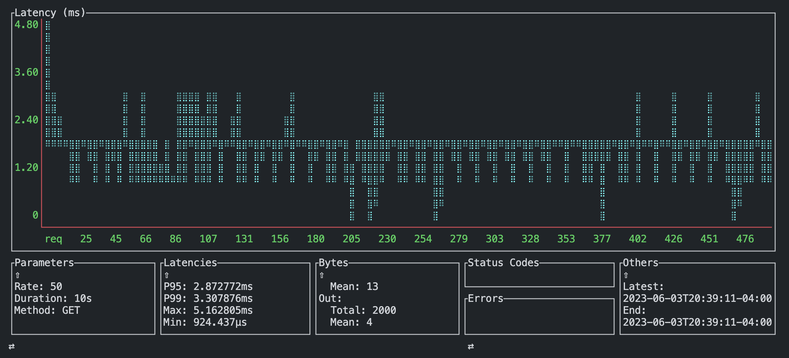
Task: Click the Bytes panel title
Action: (x=334, y=263)
